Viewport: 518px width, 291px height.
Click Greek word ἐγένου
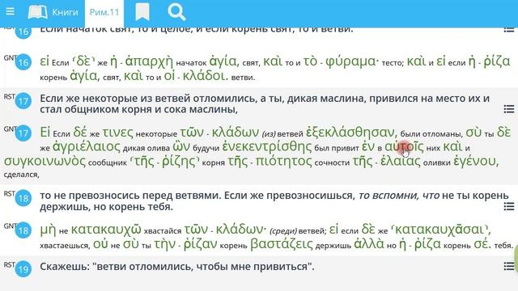476,162
